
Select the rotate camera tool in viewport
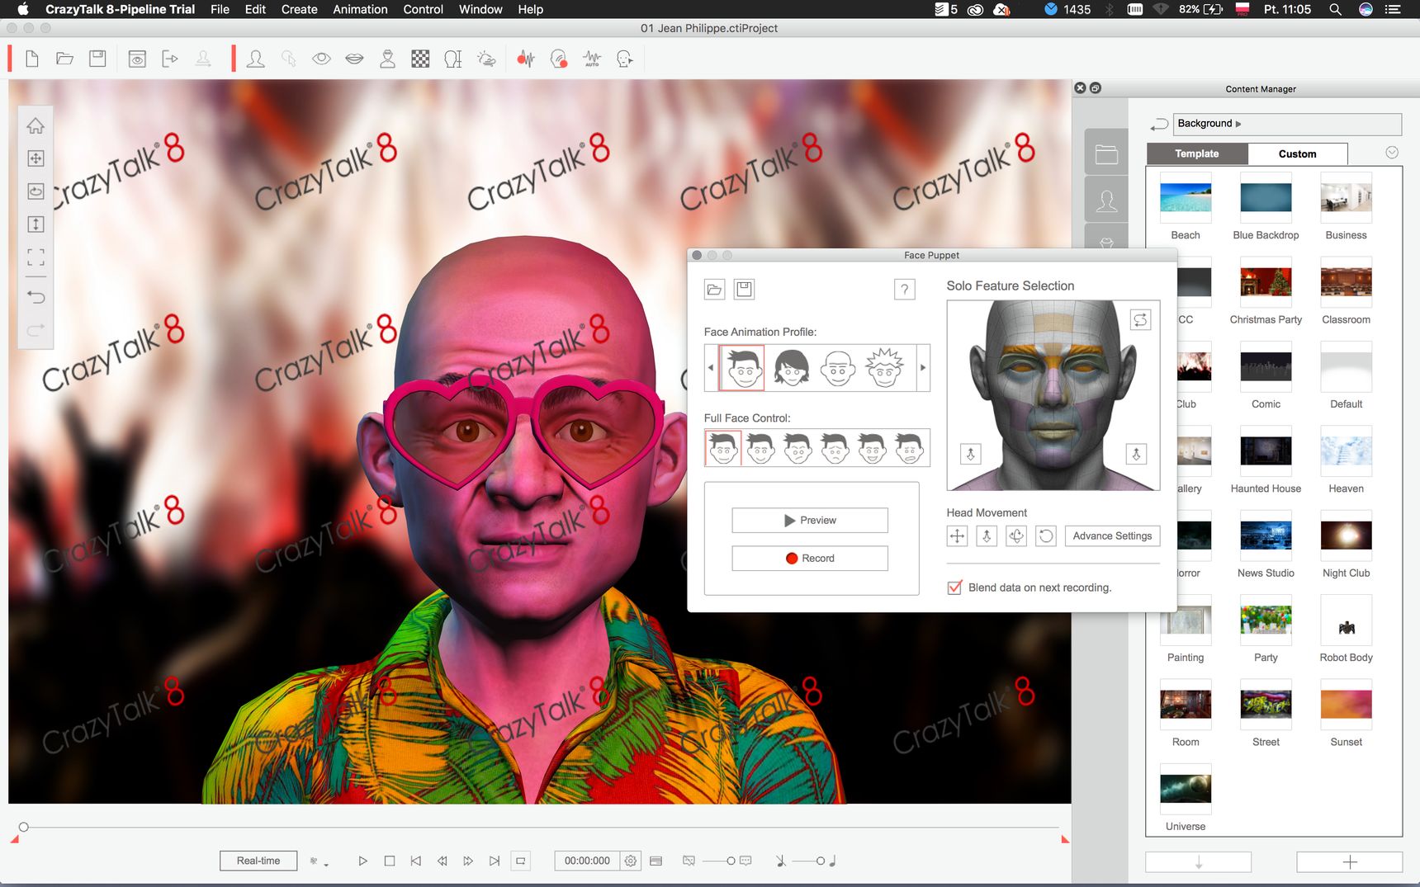[35, 191]
